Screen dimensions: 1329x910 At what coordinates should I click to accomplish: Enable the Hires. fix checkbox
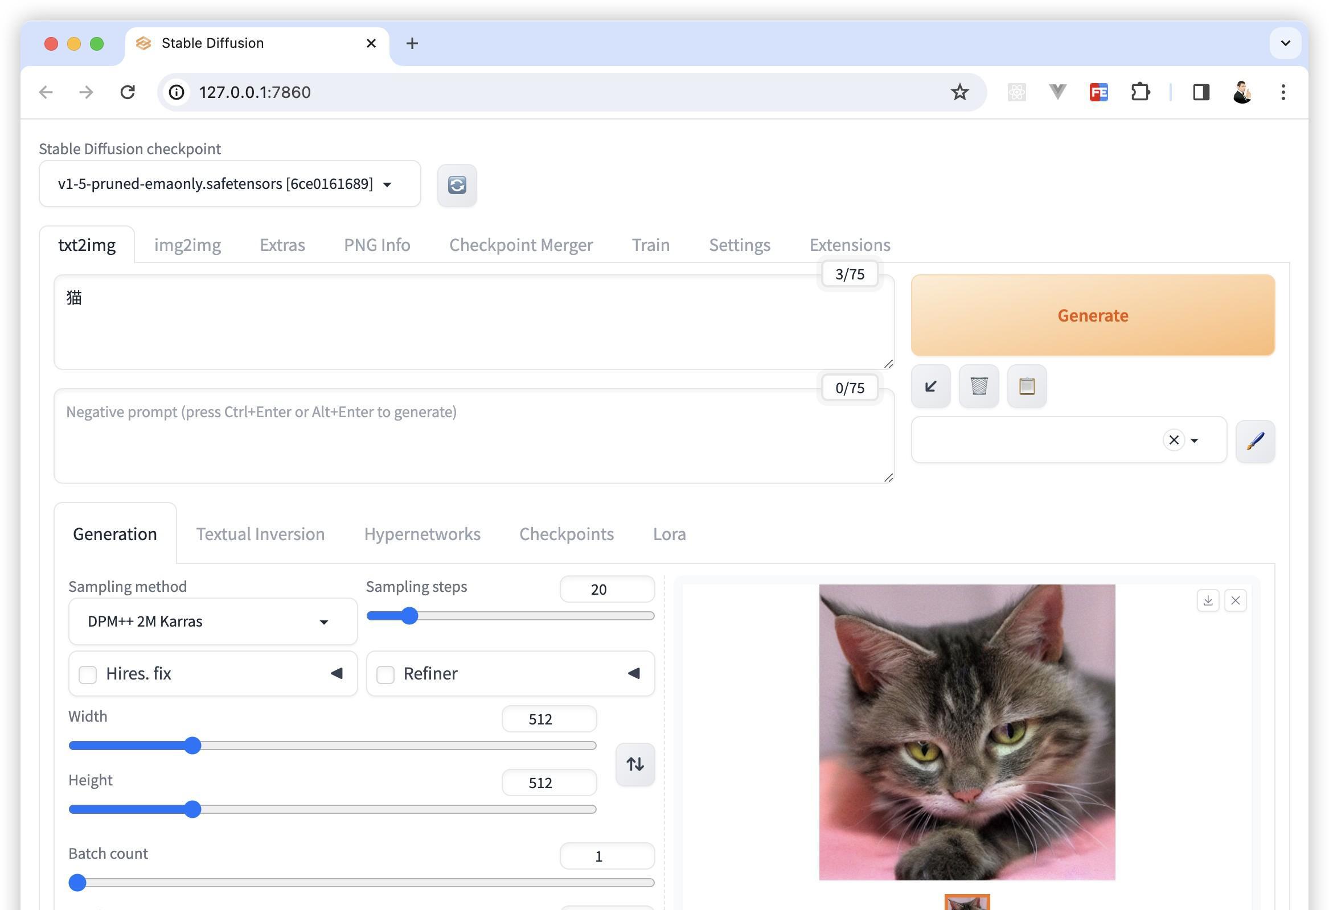[x=88, y=674]
